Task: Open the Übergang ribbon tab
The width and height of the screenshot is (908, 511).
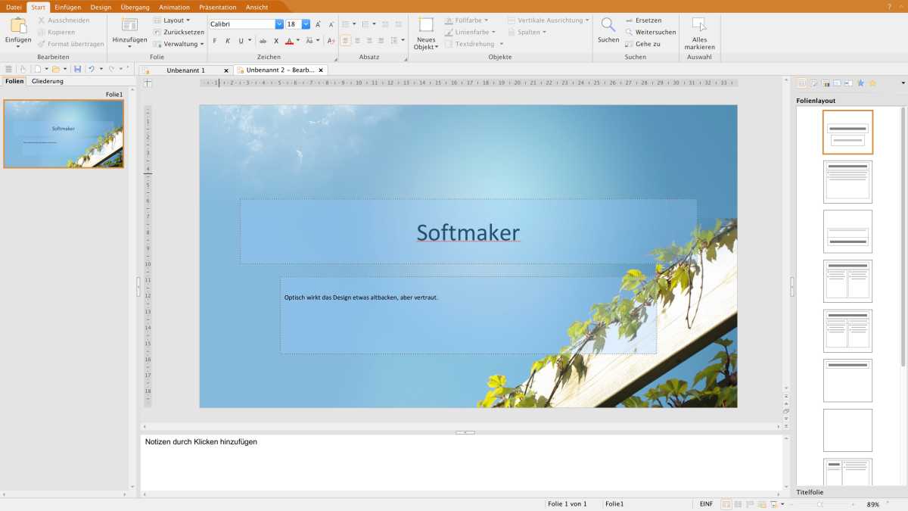Action: (x=135, y=7)
